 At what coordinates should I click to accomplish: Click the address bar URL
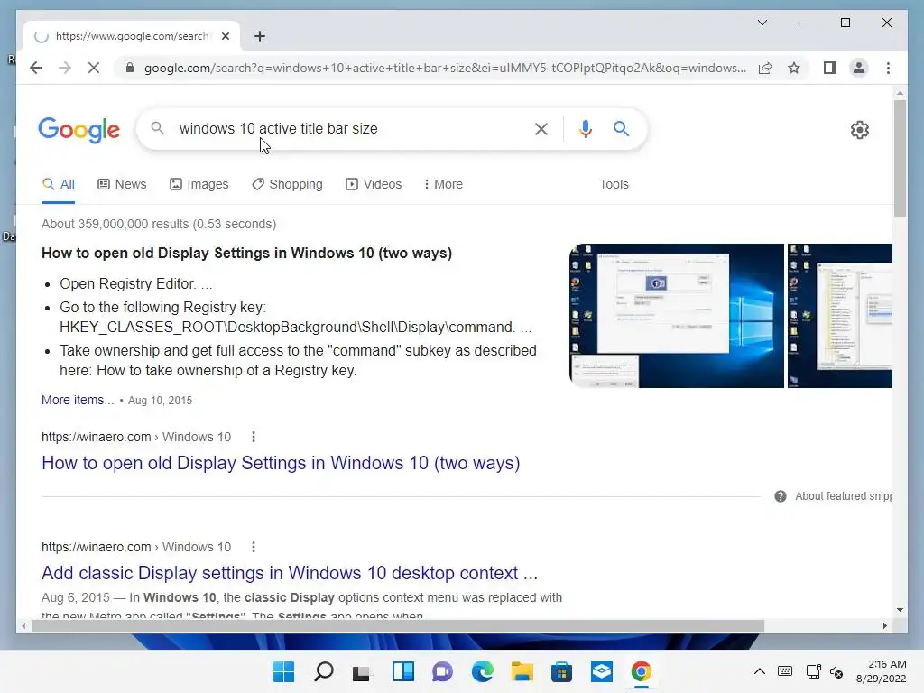pyautogui.click(x=445, y=68)
